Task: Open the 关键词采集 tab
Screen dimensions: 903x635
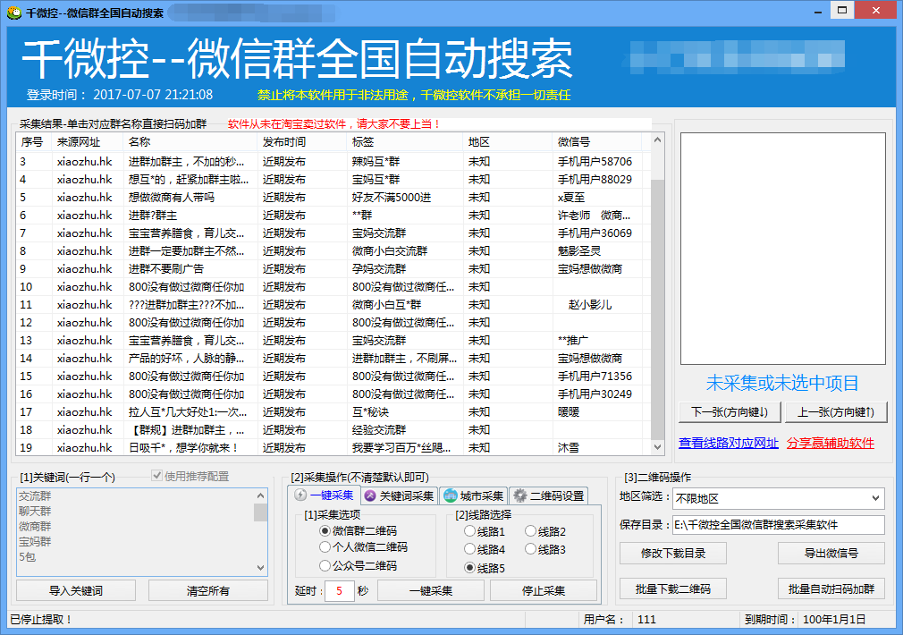Action: click(x=400, y=495)
